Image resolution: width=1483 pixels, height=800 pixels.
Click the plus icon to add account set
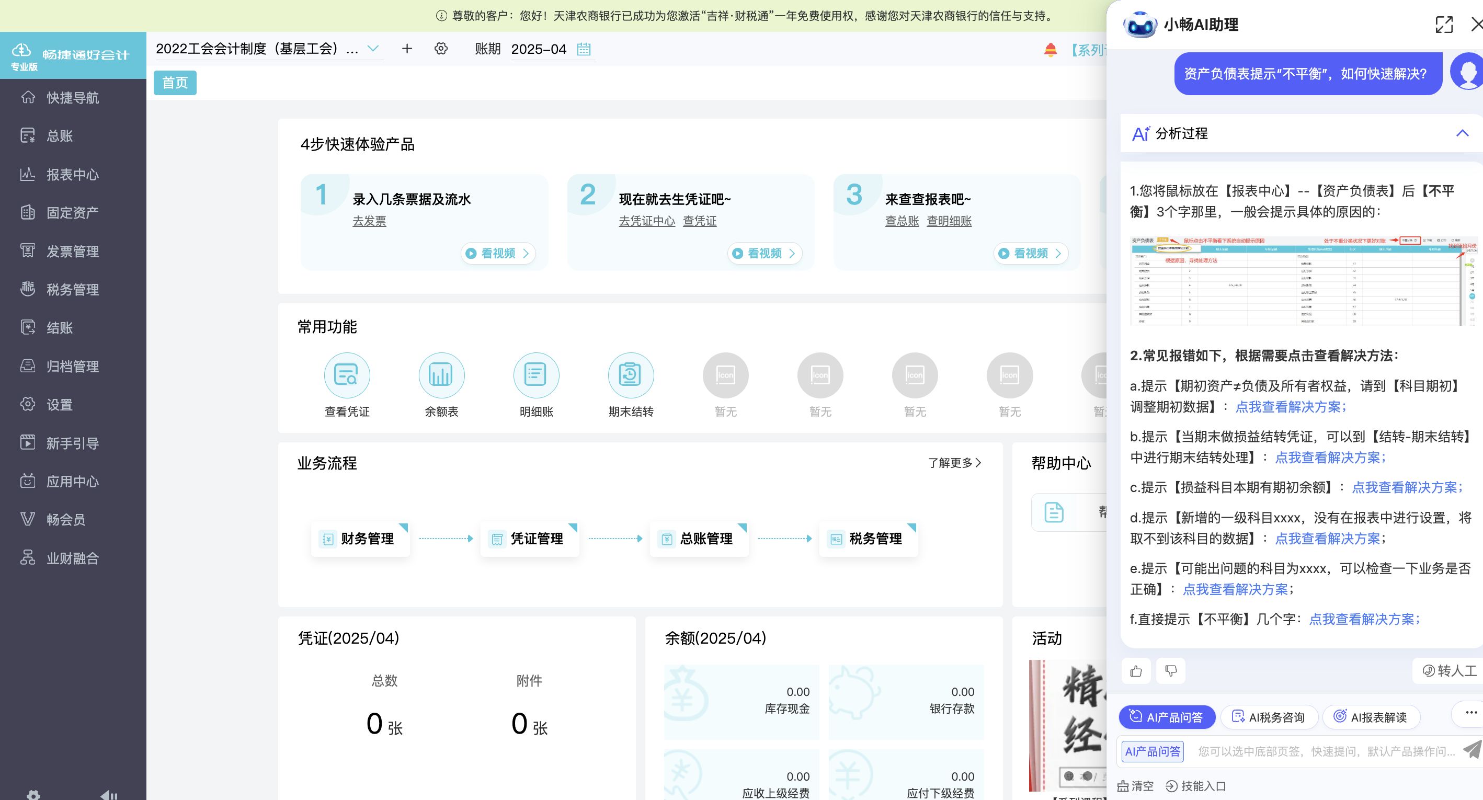407,49
